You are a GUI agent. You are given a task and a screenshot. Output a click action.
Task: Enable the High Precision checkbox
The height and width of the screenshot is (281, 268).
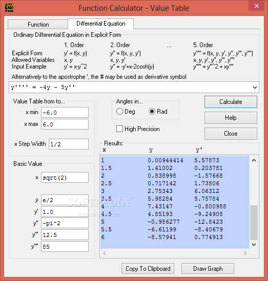click(x=119, y=129)
